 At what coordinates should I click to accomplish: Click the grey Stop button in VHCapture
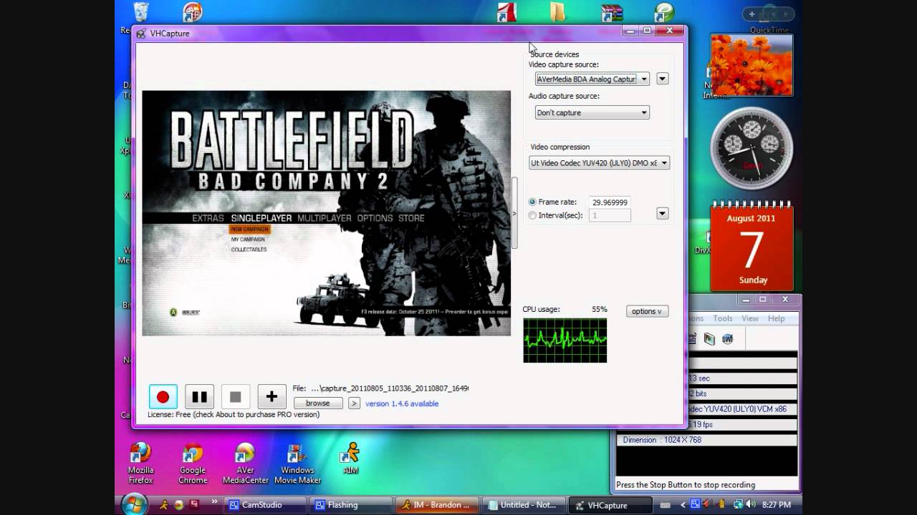click(236, 396)
